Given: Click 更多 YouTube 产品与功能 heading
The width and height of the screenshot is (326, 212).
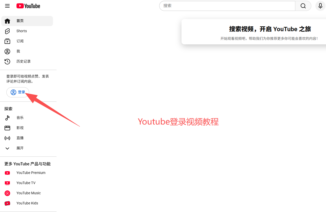Looking at the screenshot, I should (28, 164).
